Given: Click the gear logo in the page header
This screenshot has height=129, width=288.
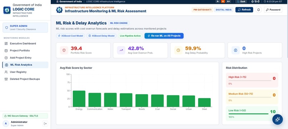Looking at the screenshot, I should coord(59,10).
